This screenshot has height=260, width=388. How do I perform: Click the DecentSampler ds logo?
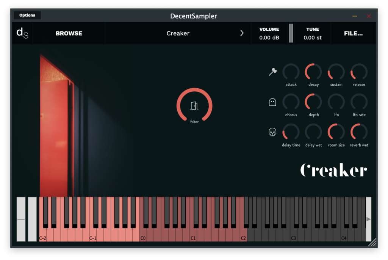coord(22,33)
